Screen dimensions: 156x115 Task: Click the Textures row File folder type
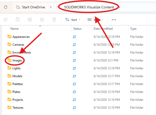[137, 108]
